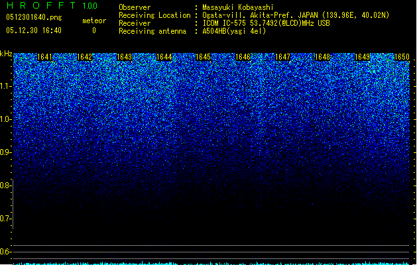Screen dimensions: 417x265
Task: Click the 1645 time marker
Action: click(203, 57)
